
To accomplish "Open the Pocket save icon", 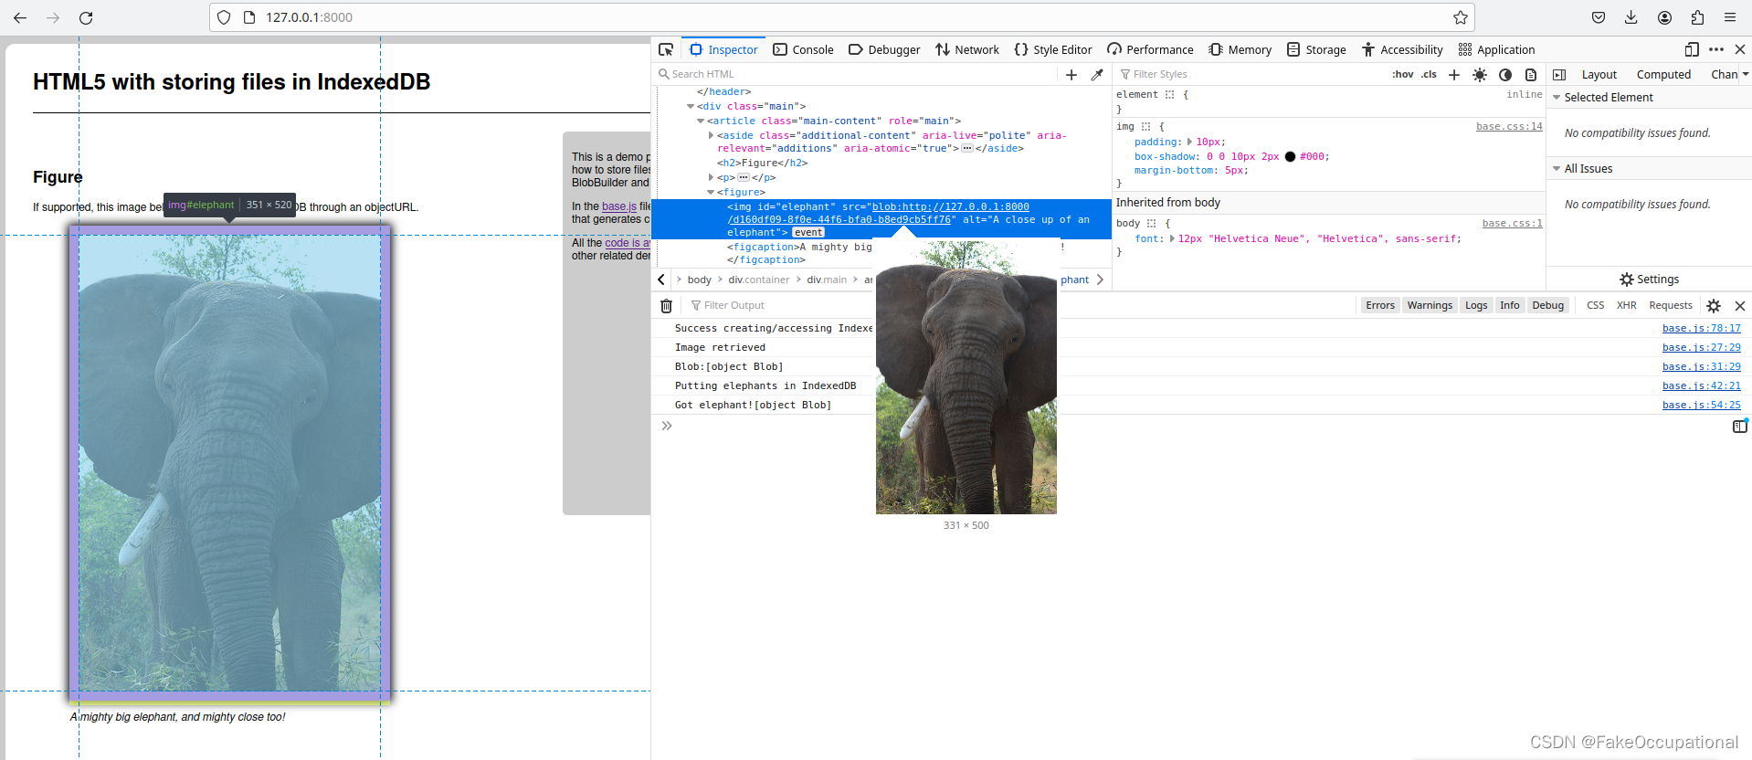I will (x=1599, y=17).
